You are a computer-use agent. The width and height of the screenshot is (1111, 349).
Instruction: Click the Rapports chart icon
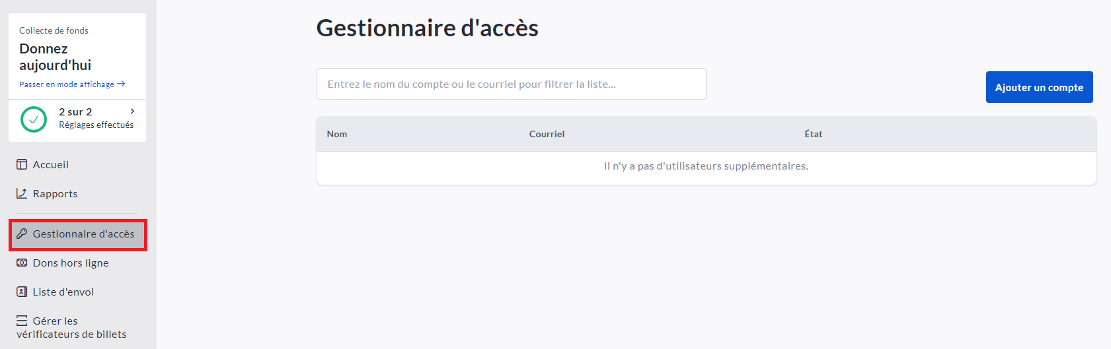click(22, 193)
